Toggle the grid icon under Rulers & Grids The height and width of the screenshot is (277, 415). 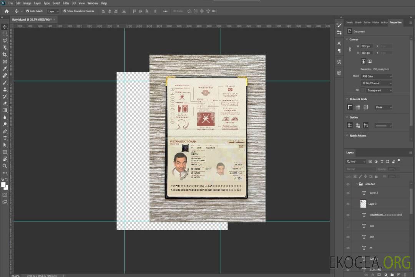358,107
